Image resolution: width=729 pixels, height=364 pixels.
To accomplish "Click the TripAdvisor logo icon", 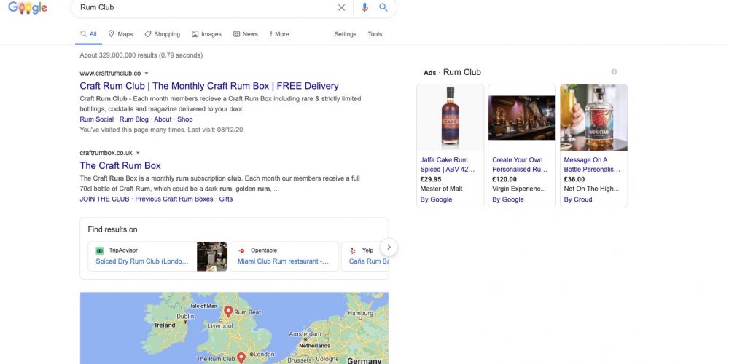I will [x=99, y=250].
